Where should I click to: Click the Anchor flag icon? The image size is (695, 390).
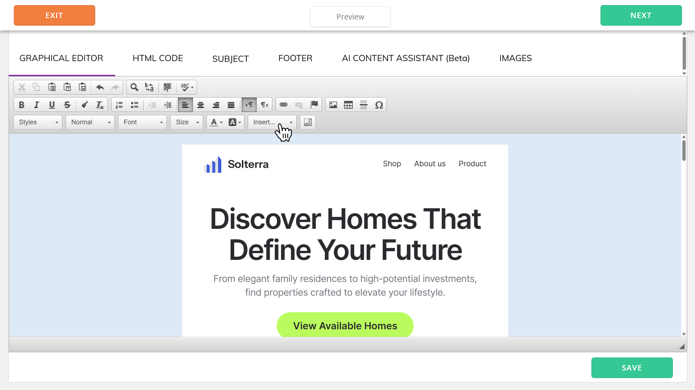314,105
